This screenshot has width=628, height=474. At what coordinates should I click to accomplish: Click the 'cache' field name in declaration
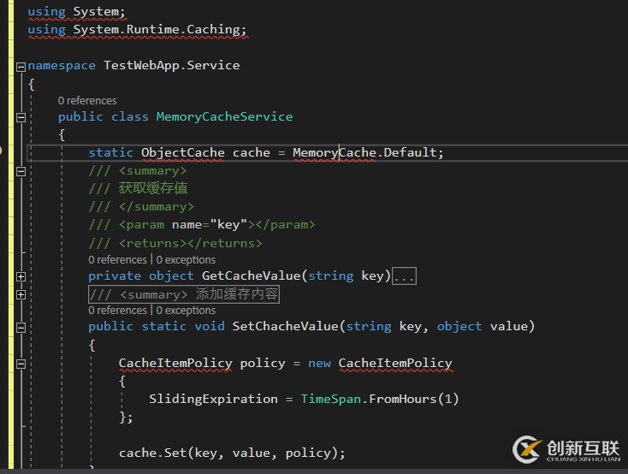pyautogui.click(x=252, y=152)
